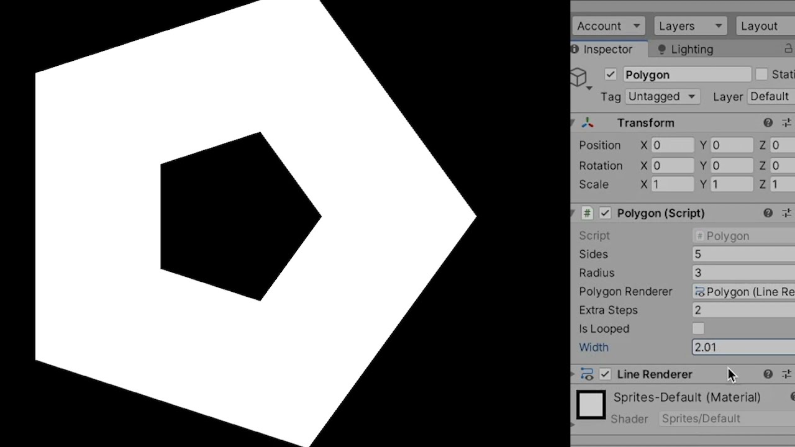Click the Sides property label
The width and height of the screenshot is (795, 447).
point(593,255)
